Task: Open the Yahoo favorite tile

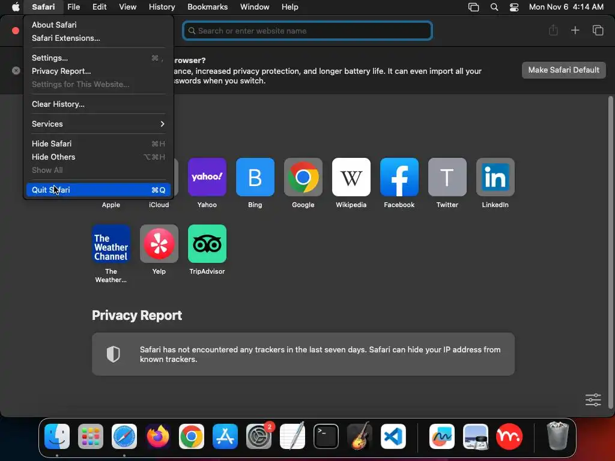Action: coord(207,177)
